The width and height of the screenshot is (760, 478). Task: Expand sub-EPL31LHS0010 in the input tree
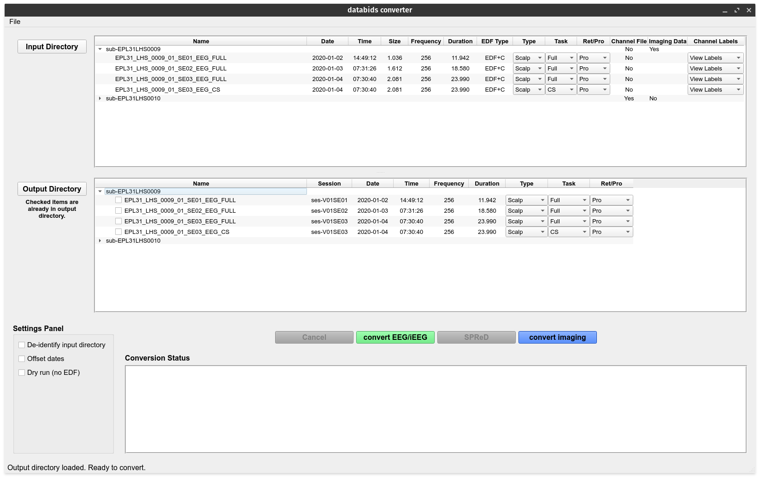[100, 99]
